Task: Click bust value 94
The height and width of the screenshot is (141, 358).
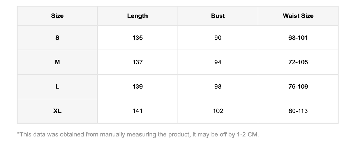Action: (218, 62)
